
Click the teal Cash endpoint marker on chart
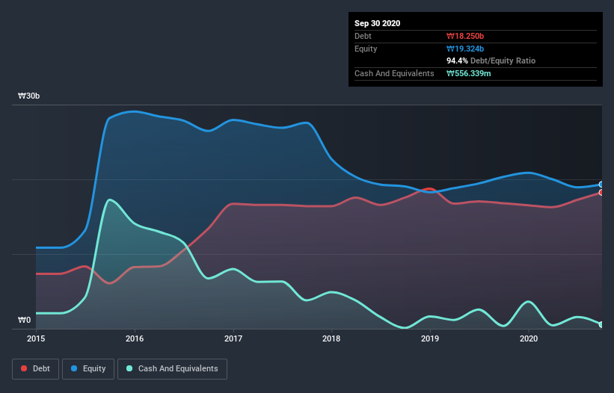click(601, 324)
